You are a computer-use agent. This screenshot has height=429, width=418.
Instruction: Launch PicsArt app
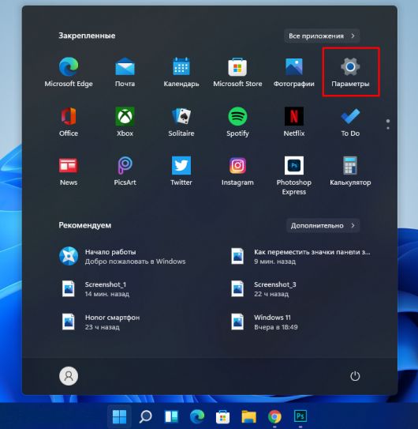click(x=125, y=171)
